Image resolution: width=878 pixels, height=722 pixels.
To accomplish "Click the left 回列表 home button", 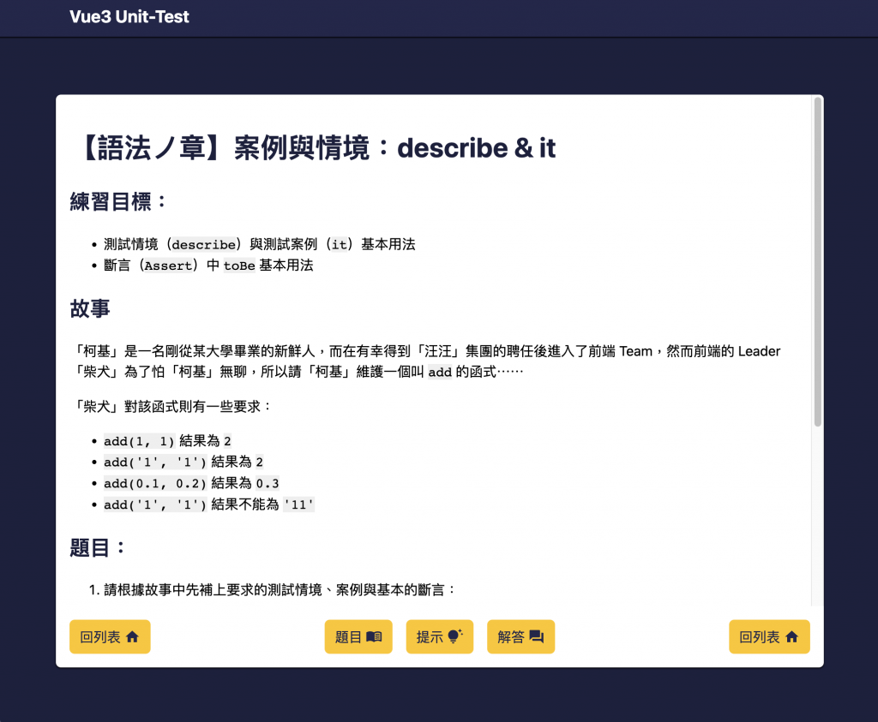I will (x=110, y=636).
